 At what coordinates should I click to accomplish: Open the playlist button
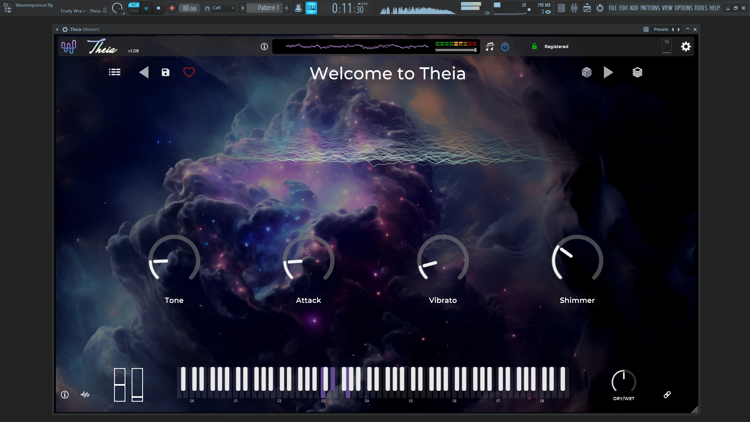point(587,8)
